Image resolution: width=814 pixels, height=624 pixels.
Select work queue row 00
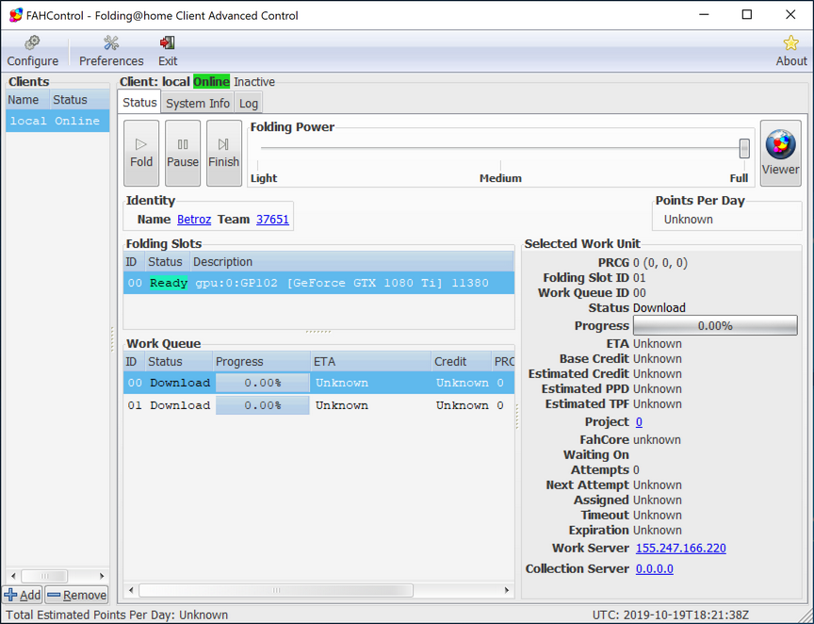point(318,383)
